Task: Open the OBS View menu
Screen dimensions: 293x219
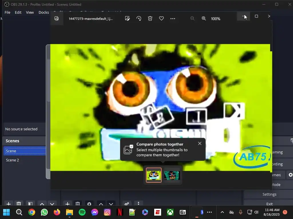Action: point(30,12)
